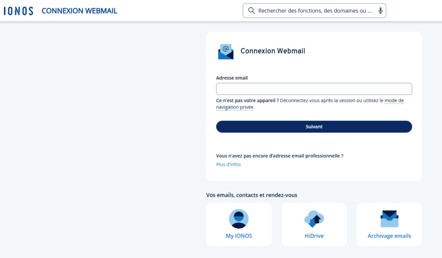
Task: Click the Archivage emails envelope icon
Action: (389, 219)
